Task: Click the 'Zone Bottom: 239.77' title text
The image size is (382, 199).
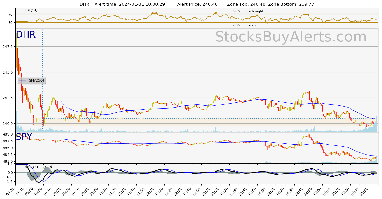Action: tap(291, 4)
